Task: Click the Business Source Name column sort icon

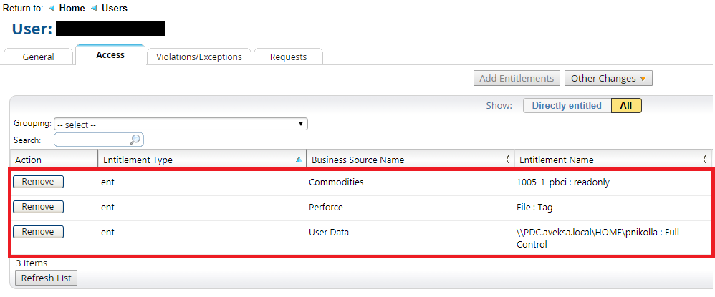Action: [508, 160]
